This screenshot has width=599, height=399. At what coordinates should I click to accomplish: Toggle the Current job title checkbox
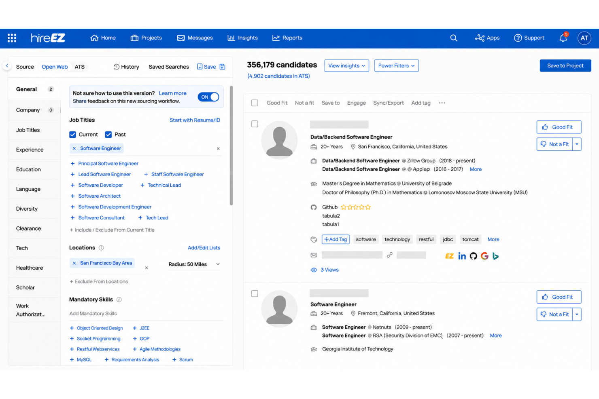[x=72, y=135]
